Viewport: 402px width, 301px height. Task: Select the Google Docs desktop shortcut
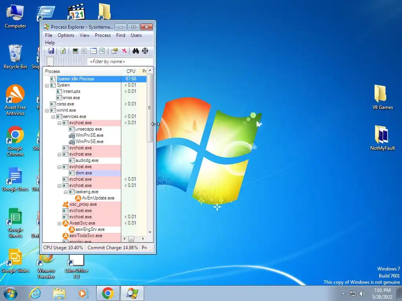pyautogui.click(x=15, y=179)
